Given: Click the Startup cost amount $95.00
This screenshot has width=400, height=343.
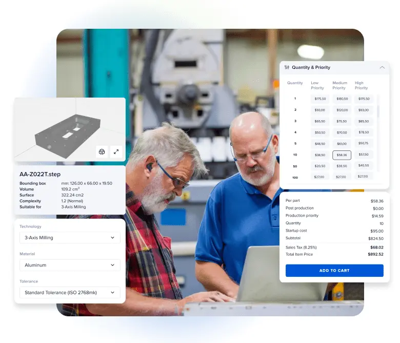Looking at the screenshot, I should pyautogui.click(x=377, y=231).
